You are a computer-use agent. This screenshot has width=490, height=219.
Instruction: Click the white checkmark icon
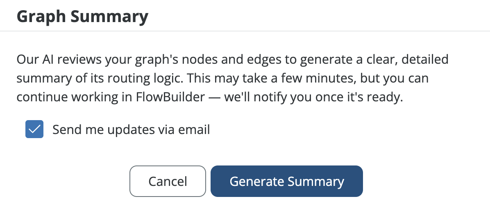(34, 130)
